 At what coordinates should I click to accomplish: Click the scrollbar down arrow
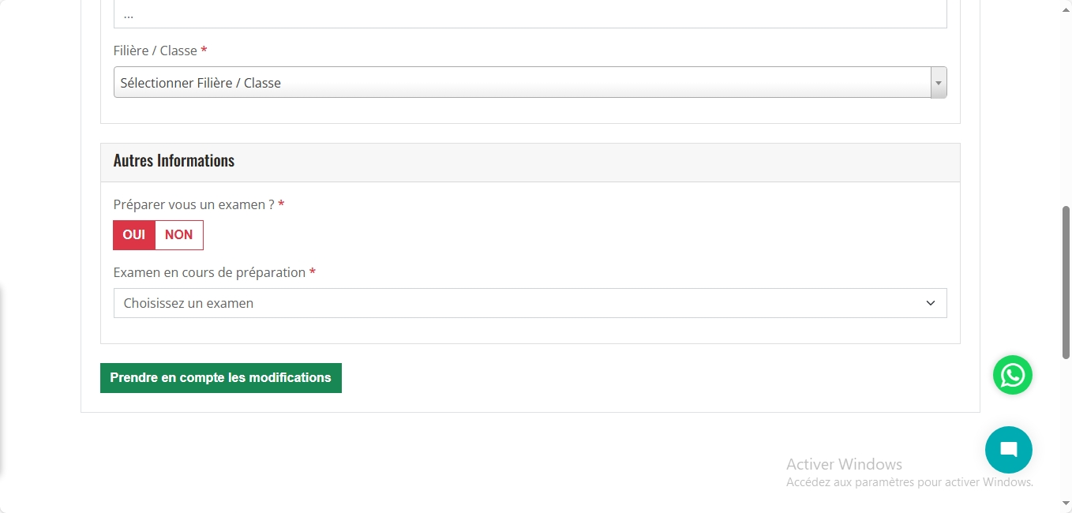(x=1066, y=503)
